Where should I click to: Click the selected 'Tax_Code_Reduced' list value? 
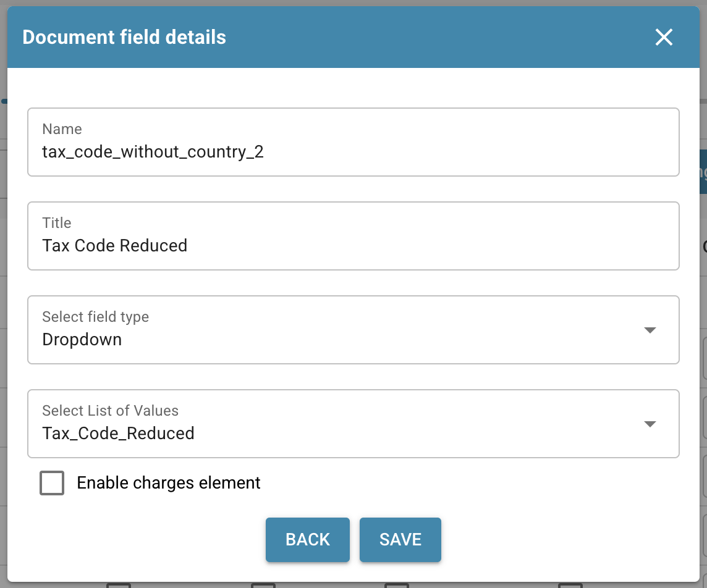[118, 434]
